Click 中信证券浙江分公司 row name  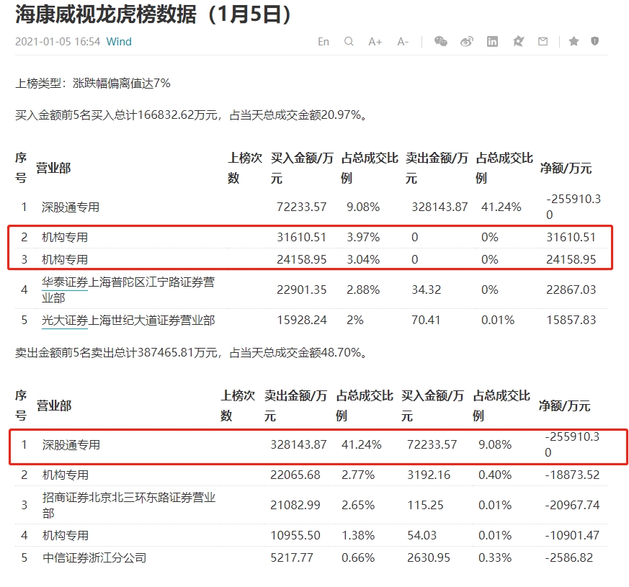pos(94,558)
